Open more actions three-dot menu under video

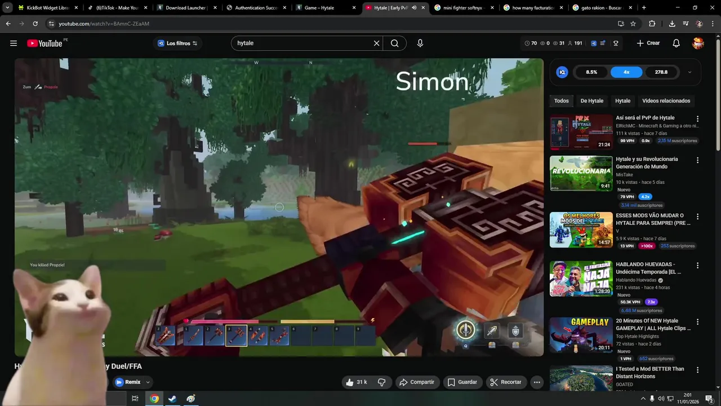point(537,382)
